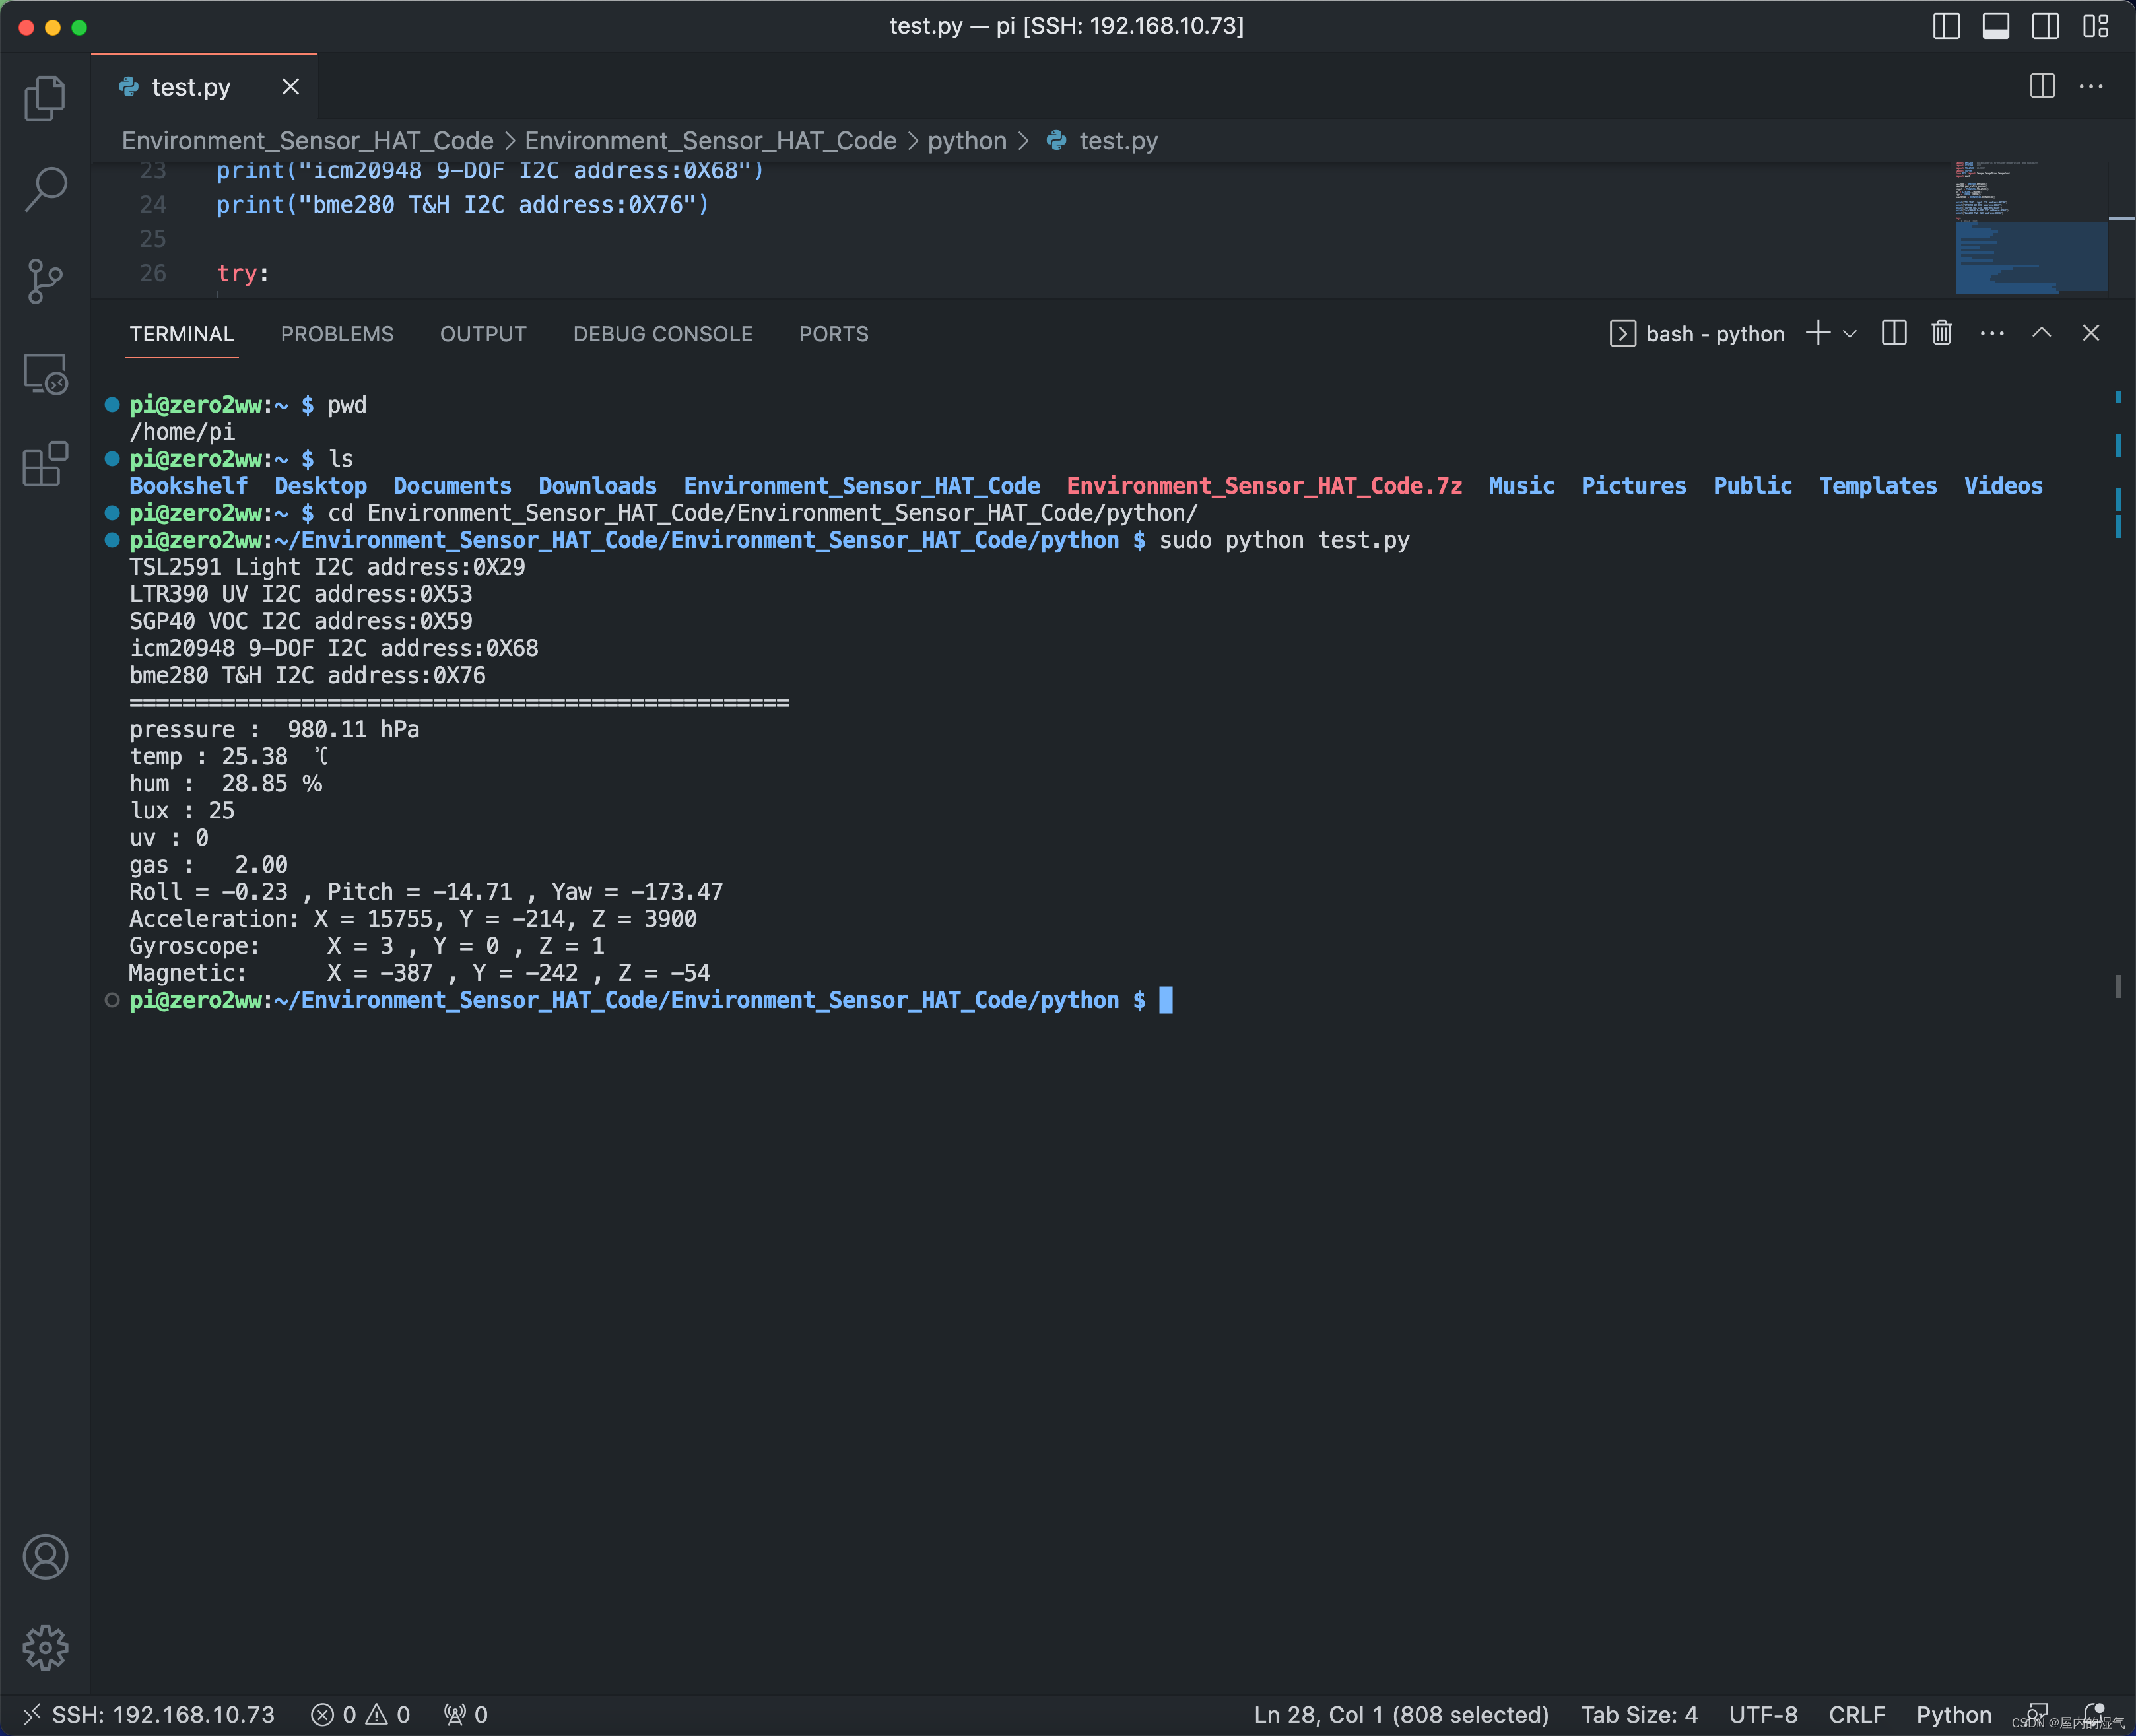Open the CRLF end-of-line selector
This screenshot has width=2136, height=1736.
pos(1856,1714)
